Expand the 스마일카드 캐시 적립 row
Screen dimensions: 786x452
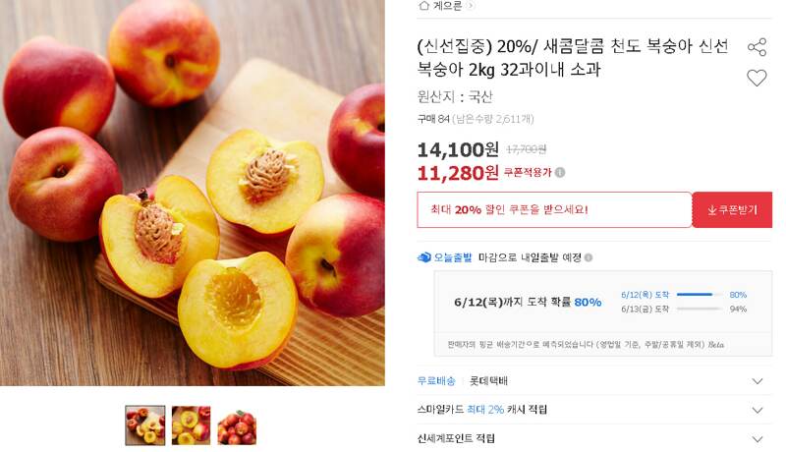tap(594, 410)
